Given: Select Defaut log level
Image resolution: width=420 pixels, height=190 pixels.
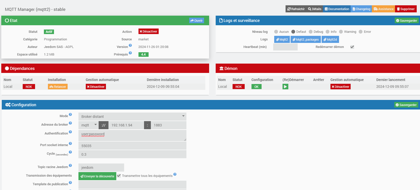Looking at the screenshot, I should pyautogui.click(x=293, y=32).
